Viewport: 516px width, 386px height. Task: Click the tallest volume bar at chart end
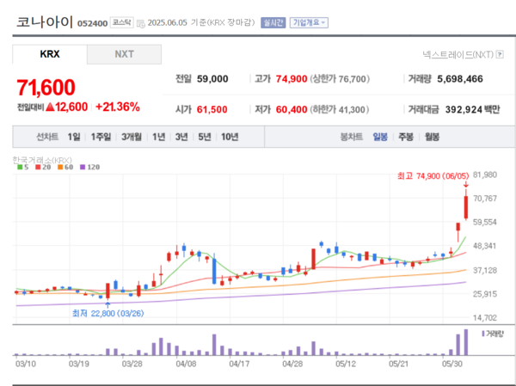pos(466,342)
